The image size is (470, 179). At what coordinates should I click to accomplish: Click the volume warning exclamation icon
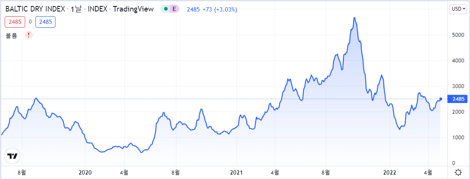[29, 35]
